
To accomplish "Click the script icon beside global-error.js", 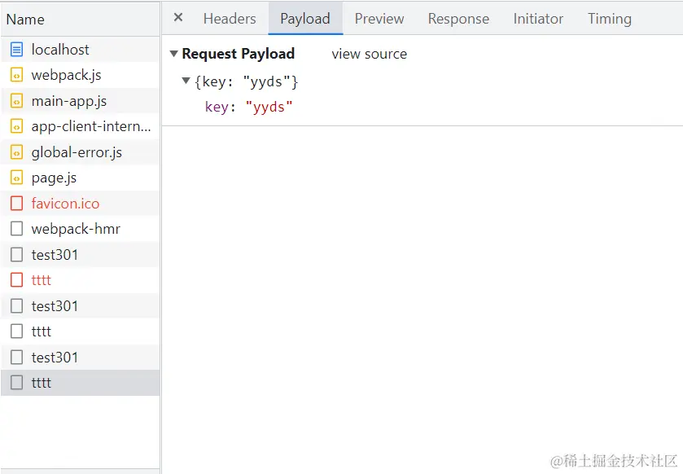I will (x=16, y=152).
